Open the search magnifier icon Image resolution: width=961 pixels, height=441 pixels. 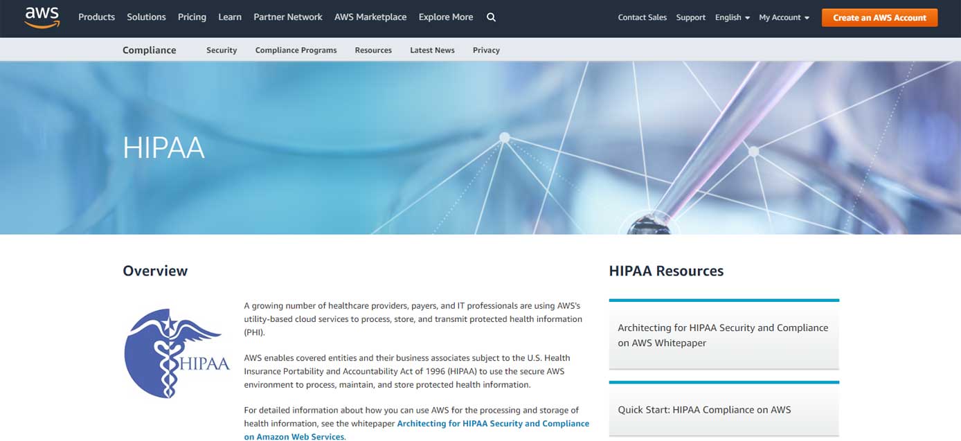(x=491, y=17)
